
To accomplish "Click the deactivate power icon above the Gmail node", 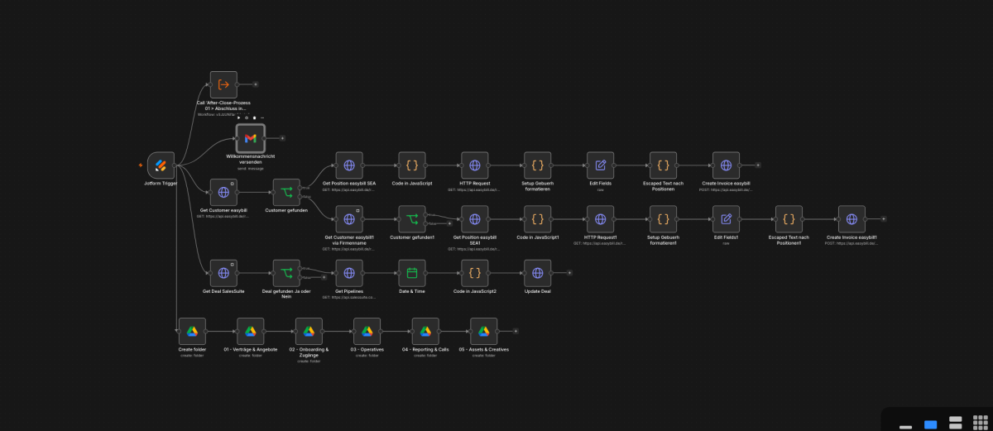I will (247, 117).
